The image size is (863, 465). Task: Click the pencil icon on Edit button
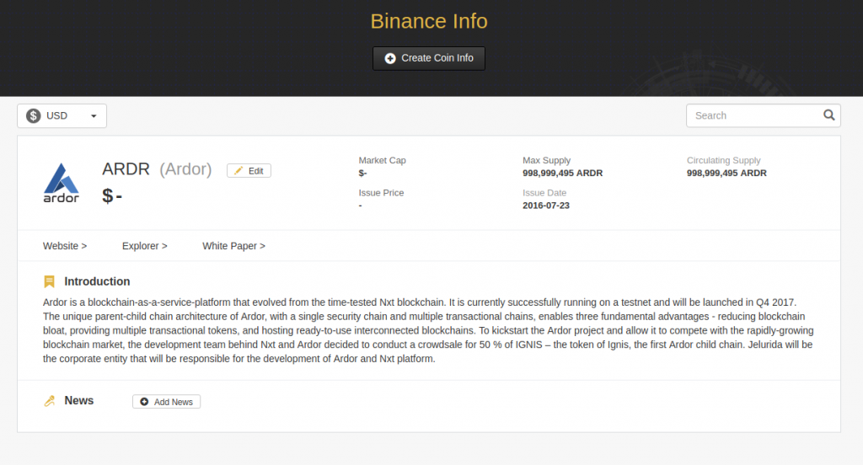(239, 171)
